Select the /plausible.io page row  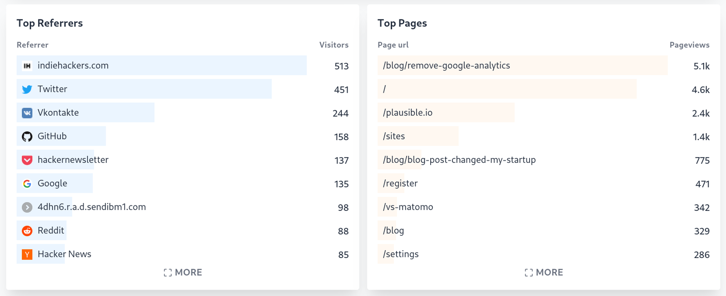[x=407, y=112]
